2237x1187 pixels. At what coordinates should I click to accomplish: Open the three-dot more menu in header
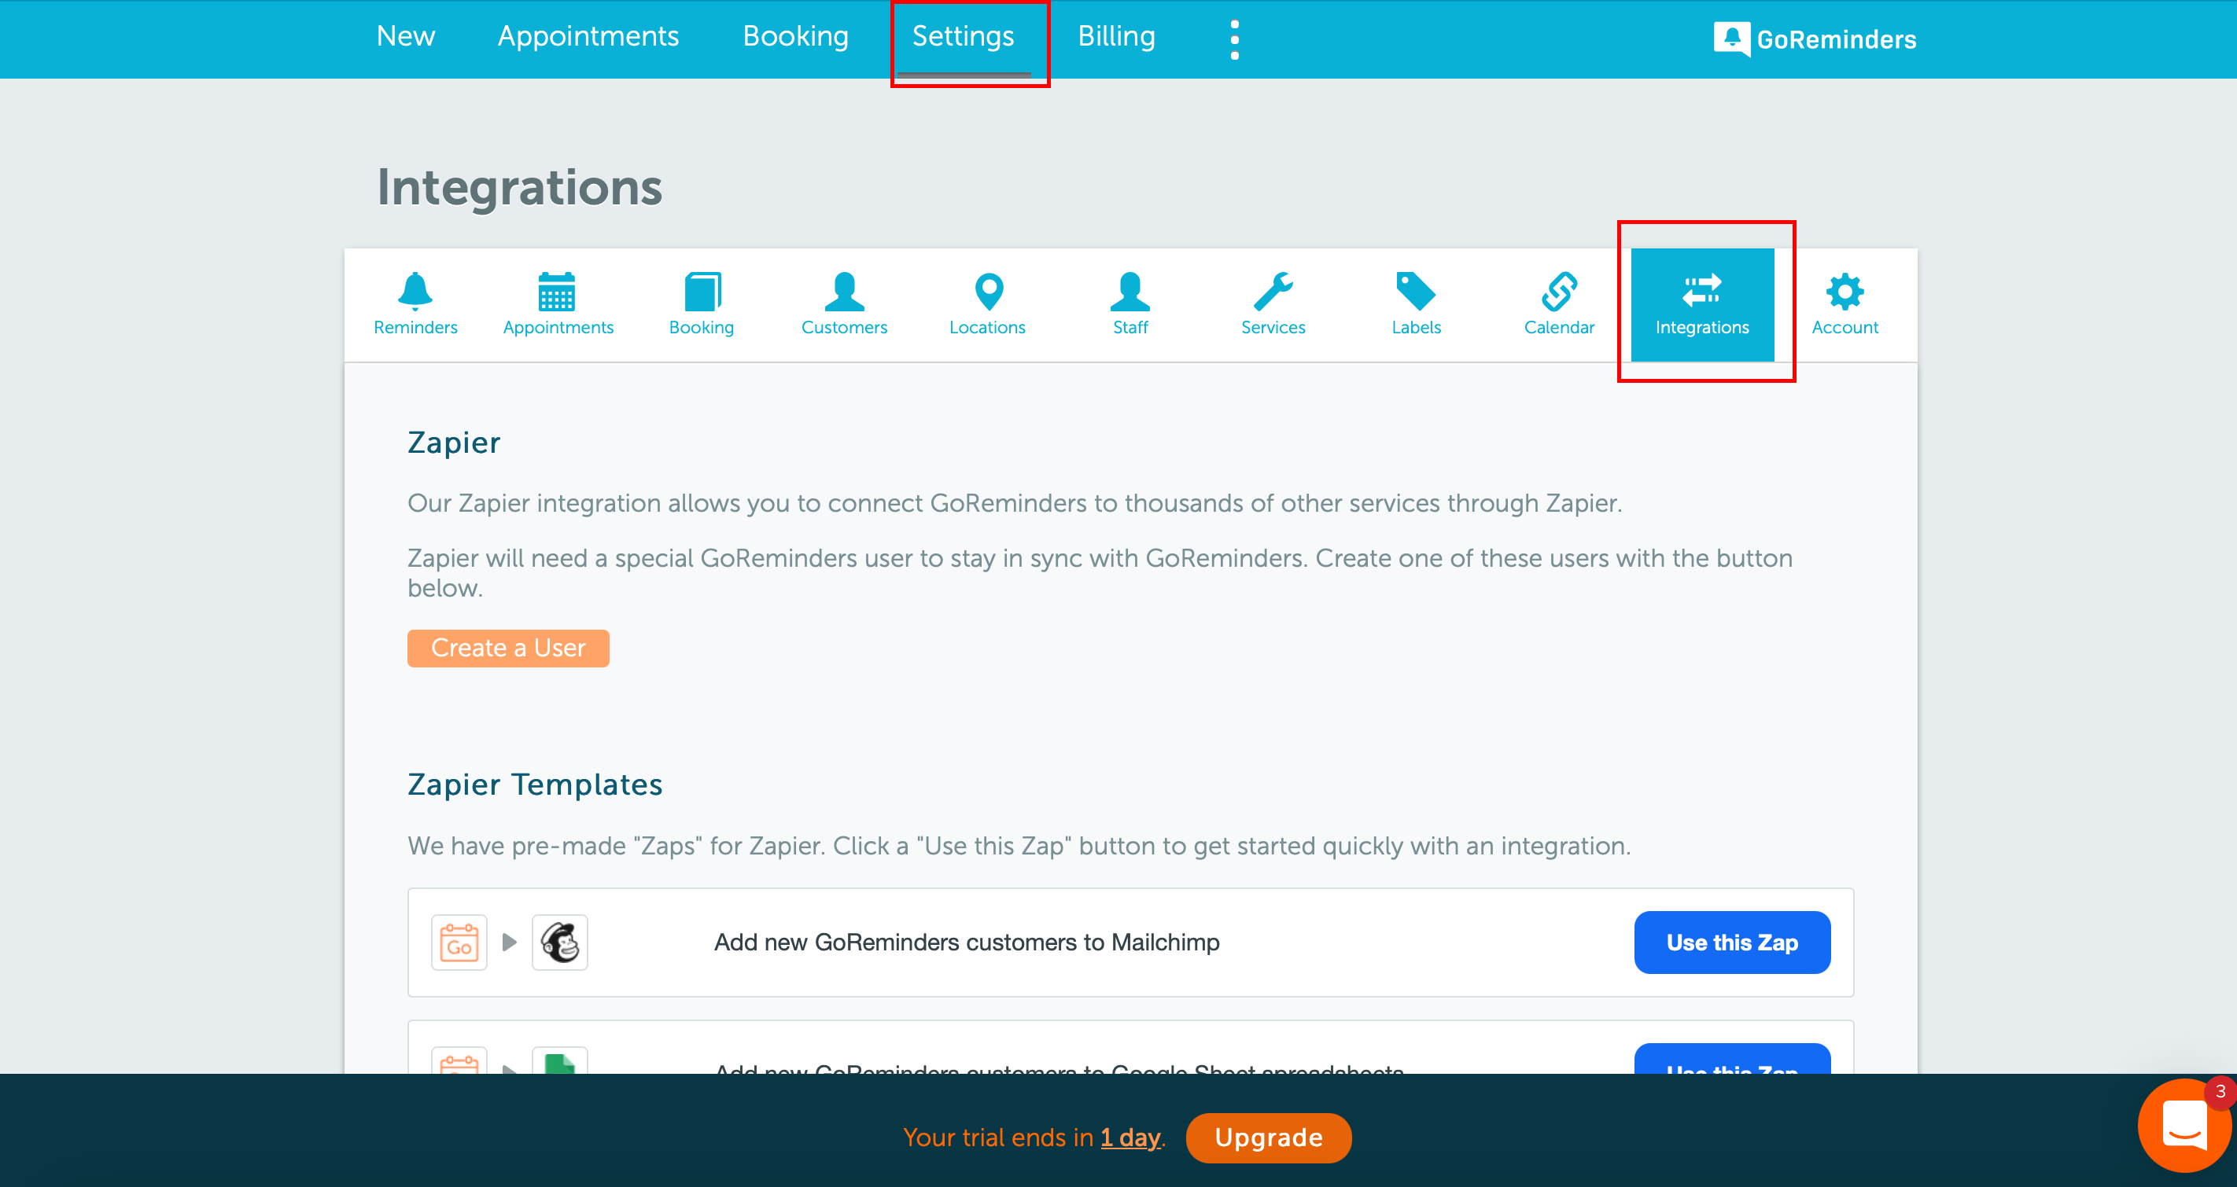(1234, 39)
